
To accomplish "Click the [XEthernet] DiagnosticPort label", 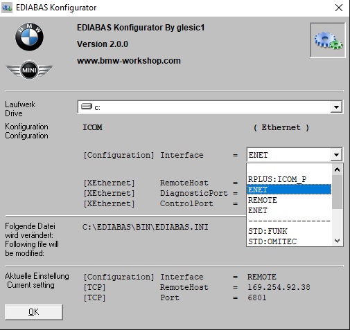I will [155, 193].
